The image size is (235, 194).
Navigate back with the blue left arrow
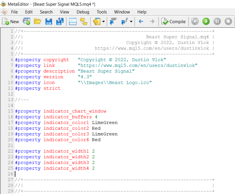[x=141, y=21]
